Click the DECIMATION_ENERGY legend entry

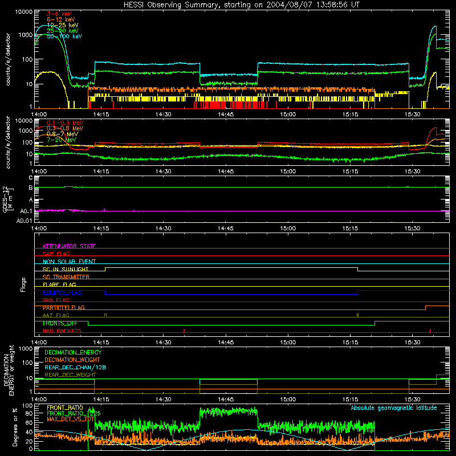(73, 352)
